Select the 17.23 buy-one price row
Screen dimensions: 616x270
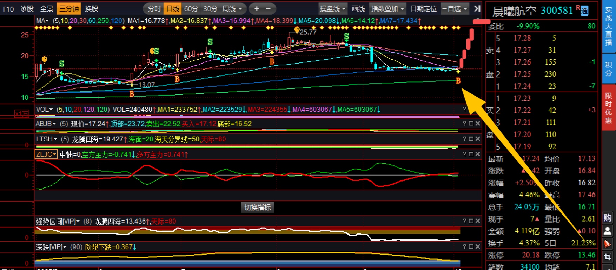pyautogui.click(x=542, y=98)
